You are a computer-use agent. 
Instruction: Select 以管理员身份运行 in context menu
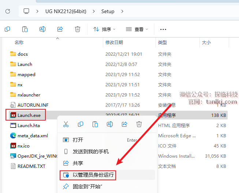pyautogui.click(x=93, y=175)
